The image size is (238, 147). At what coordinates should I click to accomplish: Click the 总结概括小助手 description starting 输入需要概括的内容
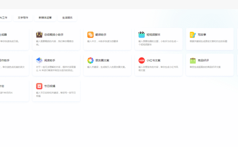pyautogui.click(x=55, y=43)
